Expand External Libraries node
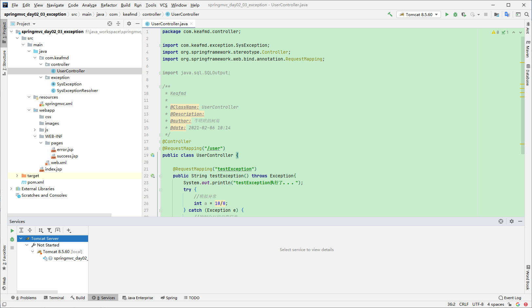The height and width of the screenshot is (308, 532). (x=11, y=189)
